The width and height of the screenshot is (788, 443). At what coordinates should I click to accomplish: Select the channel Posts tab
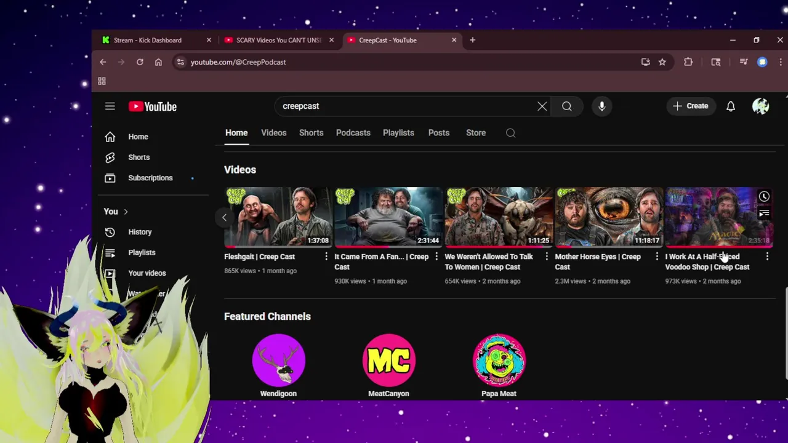click(439, 133)
